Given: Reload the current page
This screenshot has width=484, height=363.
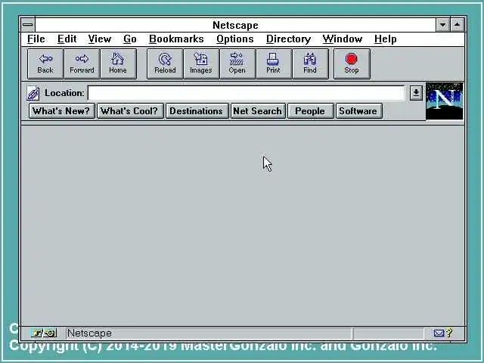Looking at the screenshot, I should 165,64.
